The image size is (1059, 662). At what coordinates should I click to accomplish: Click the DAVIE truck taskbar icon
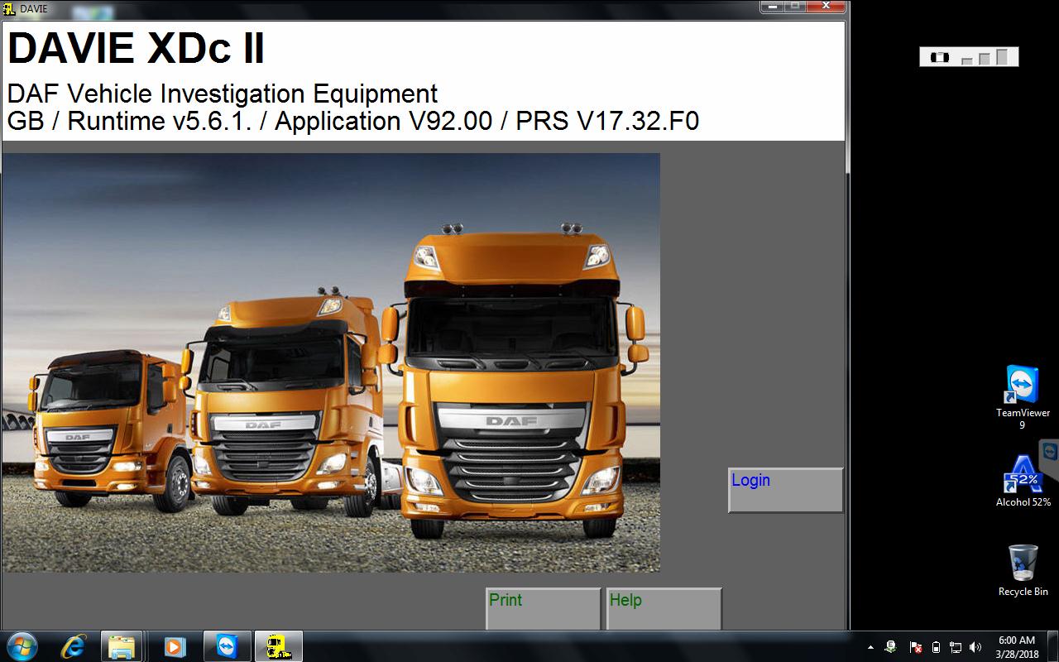pos(279,646)
